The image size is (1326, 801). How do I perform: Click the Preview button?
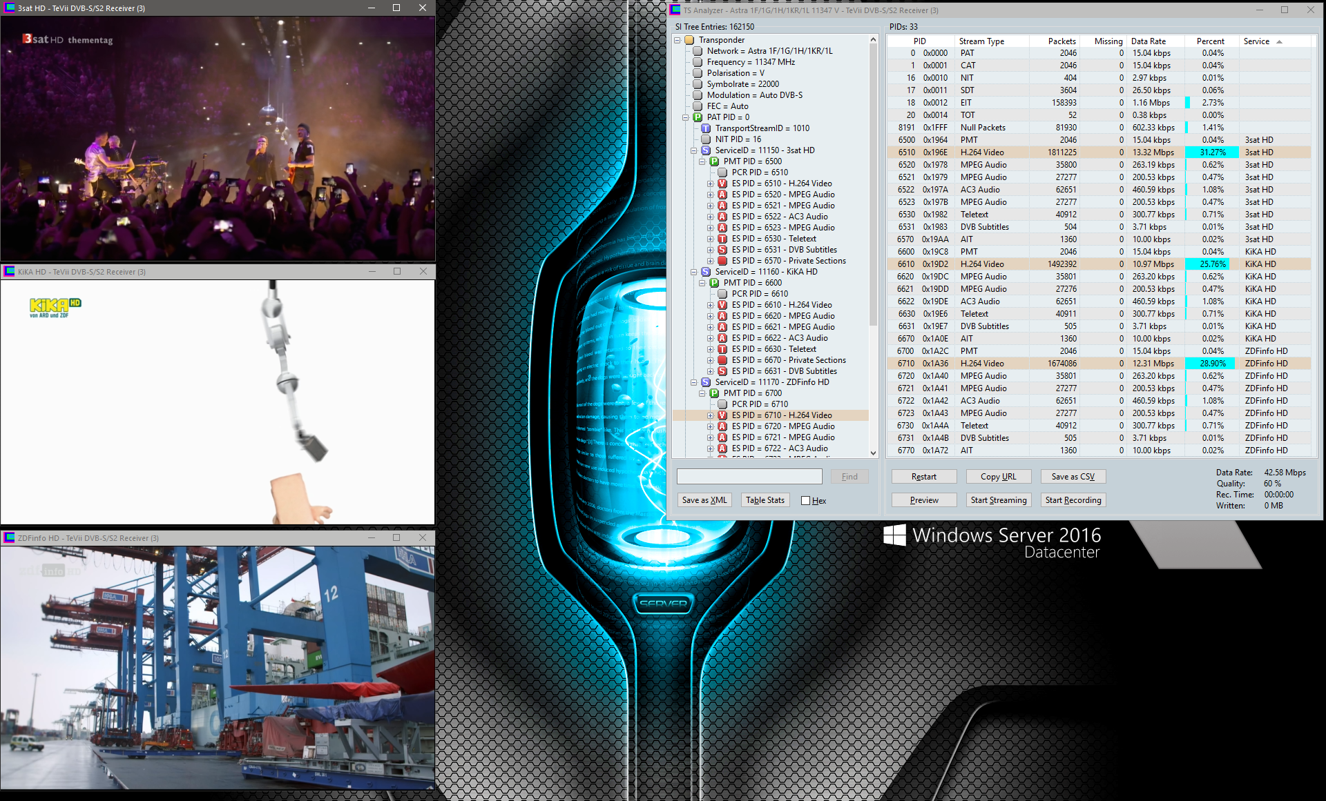[924, 500]
